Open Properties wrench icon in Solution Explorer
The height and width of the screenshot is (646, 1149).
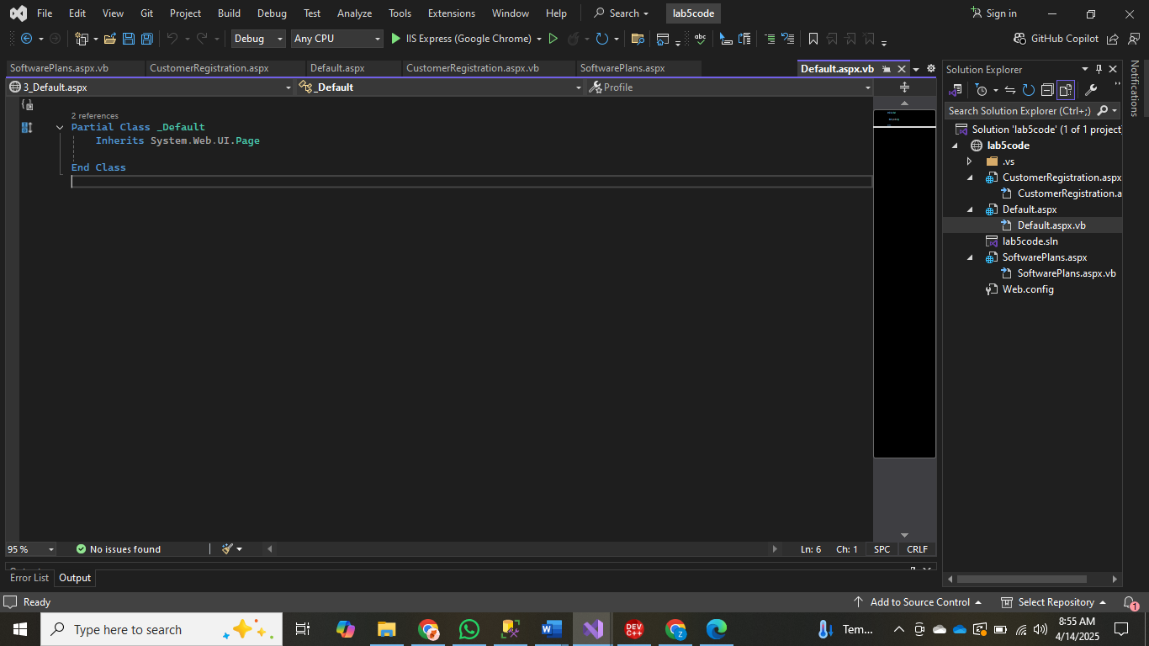pos(1091,90)
